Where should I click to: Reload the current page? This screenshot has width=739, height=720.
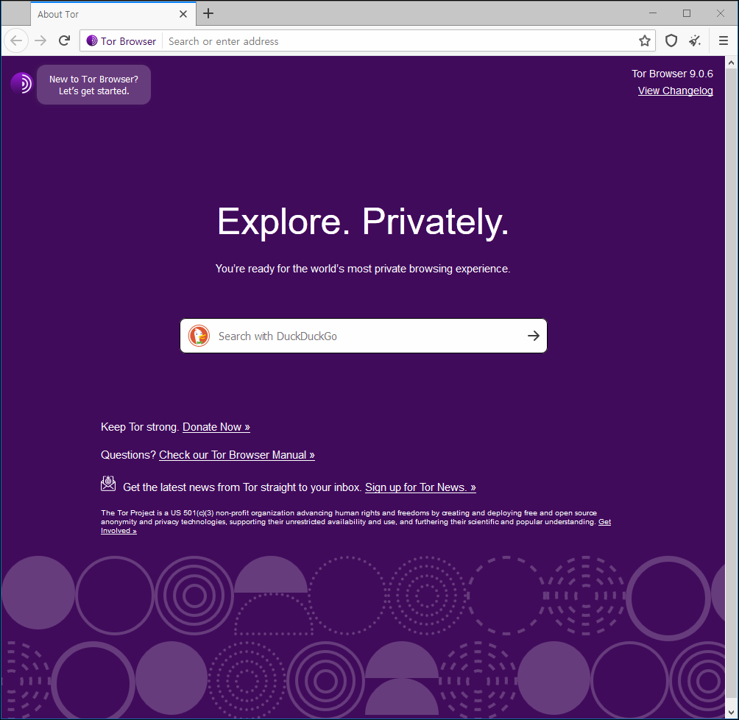pyautogui.click(x=65, y=41)
